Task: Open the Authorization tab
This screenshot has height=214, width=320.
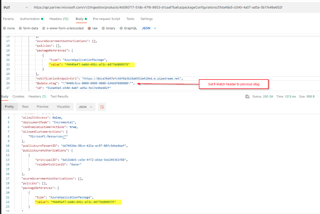Action: tap(32, 19)
